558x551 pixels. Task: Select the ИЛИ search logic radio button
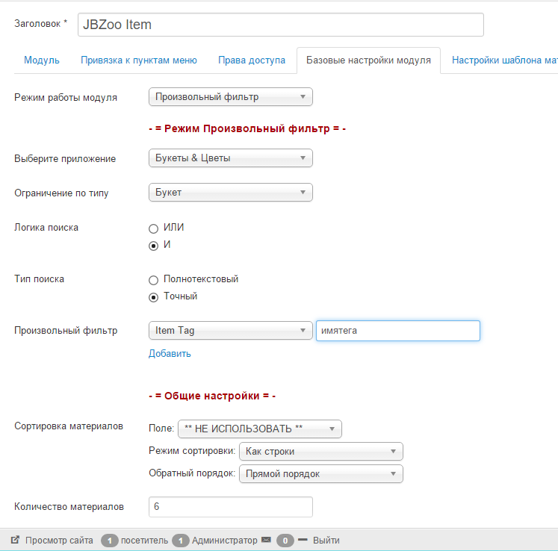(154, 228)
